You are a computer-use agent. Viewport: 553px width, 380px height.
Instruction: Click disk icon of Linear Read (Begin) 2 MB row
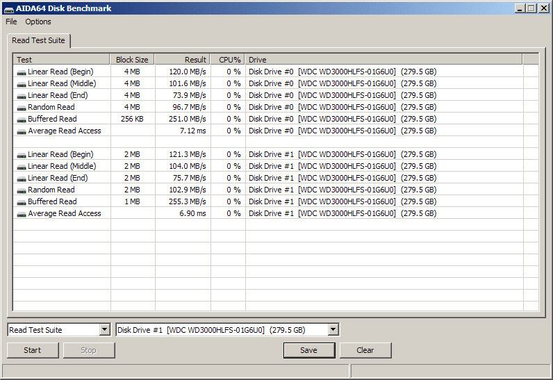(21, 156)
